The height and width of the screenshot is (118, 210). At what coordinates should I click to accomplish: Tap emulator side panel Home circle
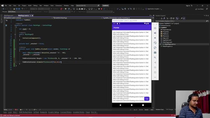[x=155, y=68]
